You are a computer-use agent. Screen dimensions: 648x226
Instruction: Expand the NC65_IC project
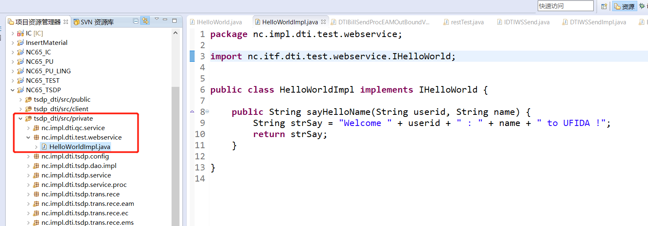pyautogui.click(x=13, y=52)
